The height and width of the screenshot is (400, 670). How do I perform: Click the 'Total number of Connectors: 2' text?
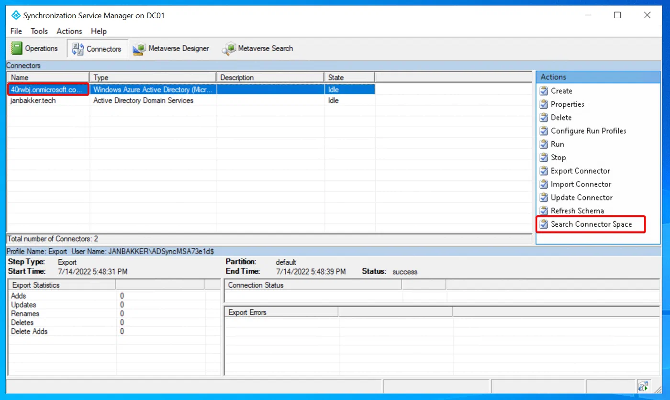tap(53, 239)
